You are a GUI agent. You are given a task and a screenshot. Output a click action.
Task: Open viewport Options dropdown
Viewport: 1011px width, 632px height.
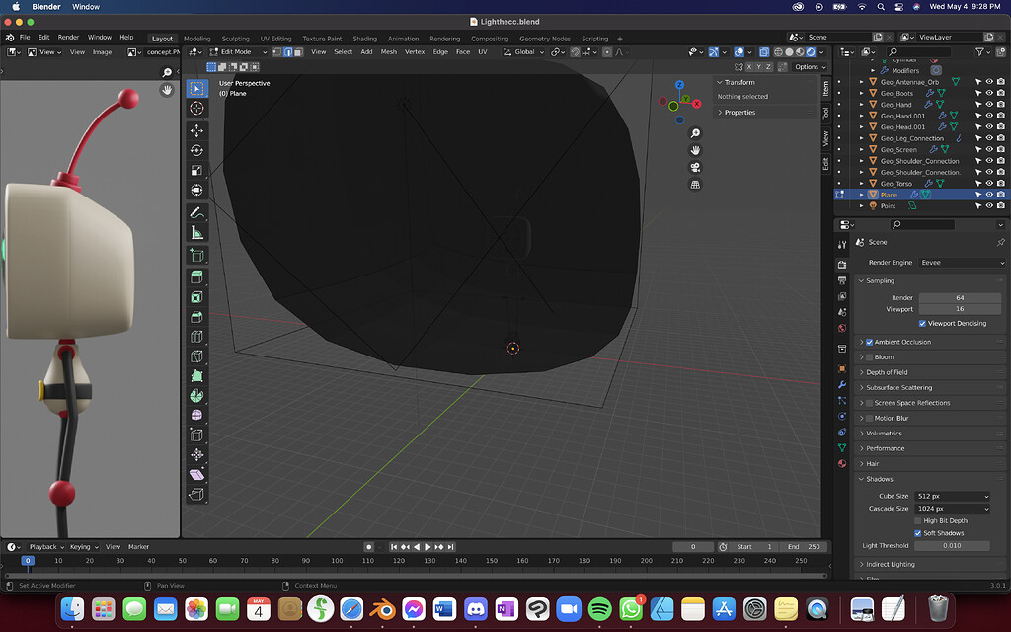tap(810, 67)
